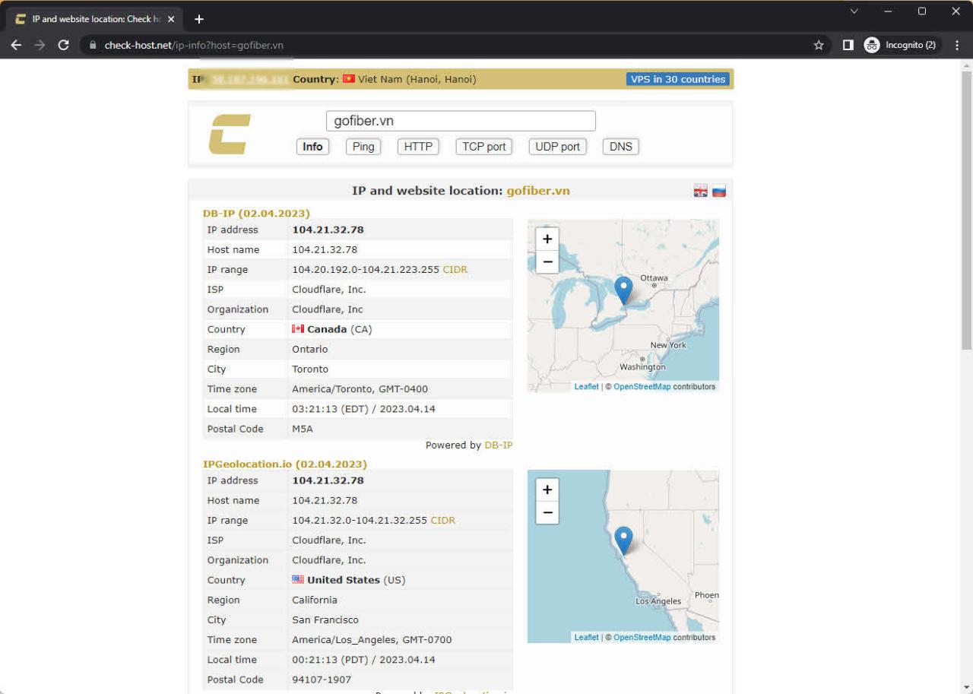Select the San Francisco city value
Image resolution: width=973 pixels, height=694 pixels.
tap(325, 620)
